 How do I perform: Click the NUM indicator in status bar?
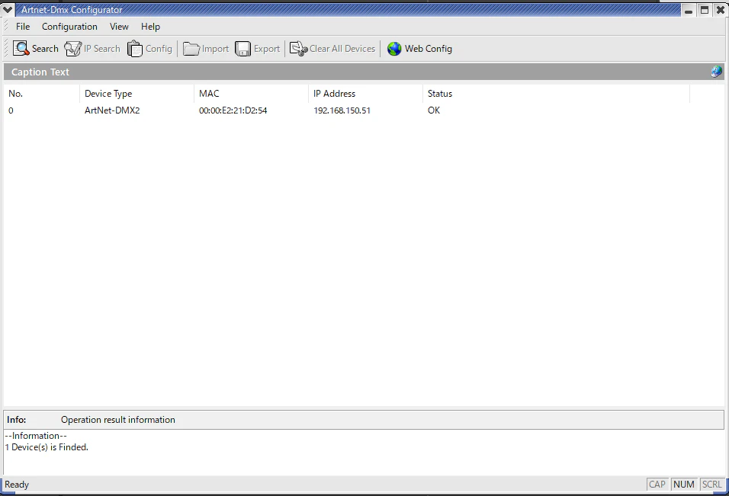(683, 485)
